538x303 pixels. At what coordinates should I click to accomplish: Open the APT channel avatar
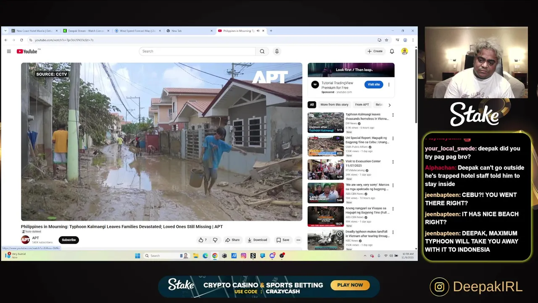(25, 240)
